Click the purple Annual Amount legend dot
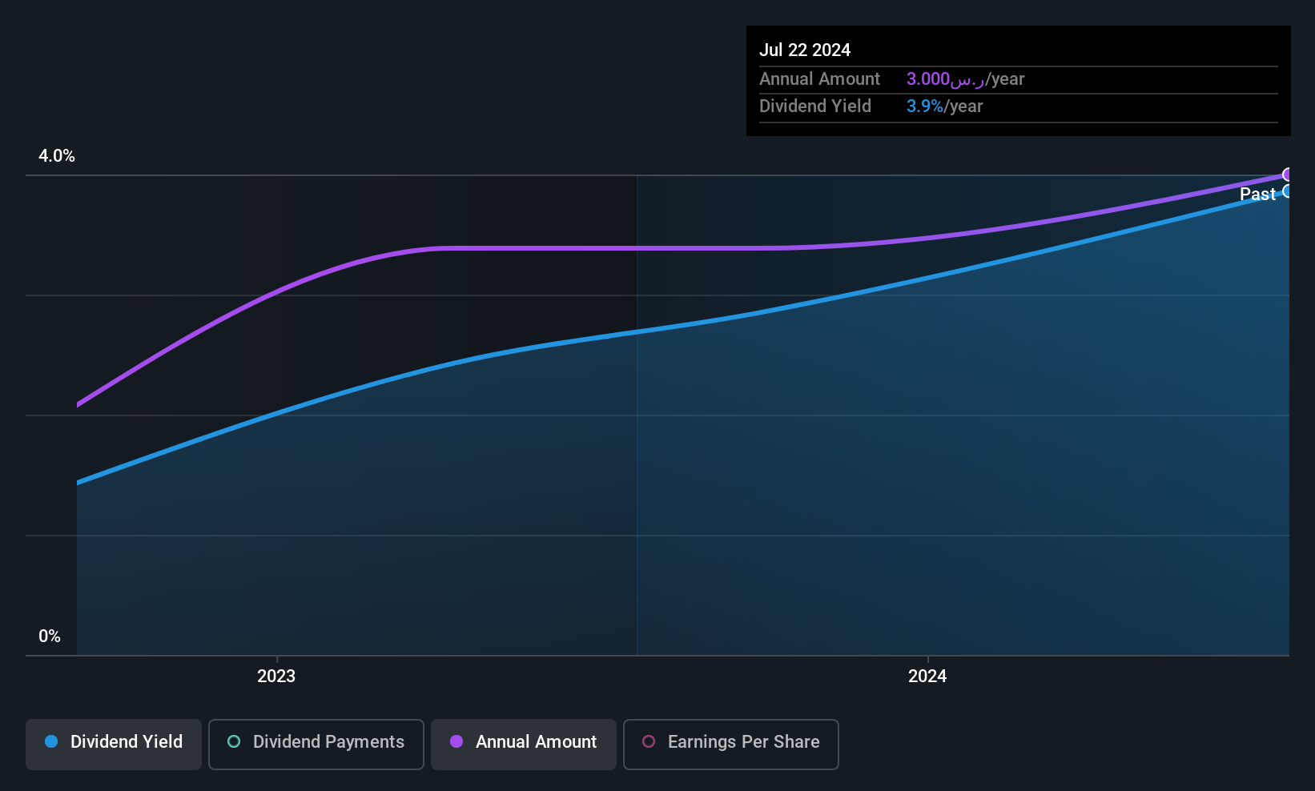Screen dimensions: 1315x791 click(x=456, y=741)
